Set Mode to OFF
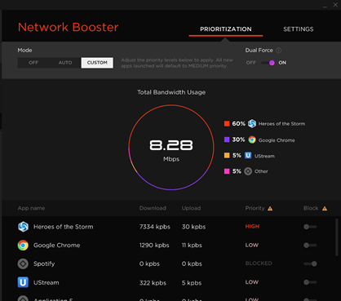341x301 pixels. coord(33,63)
